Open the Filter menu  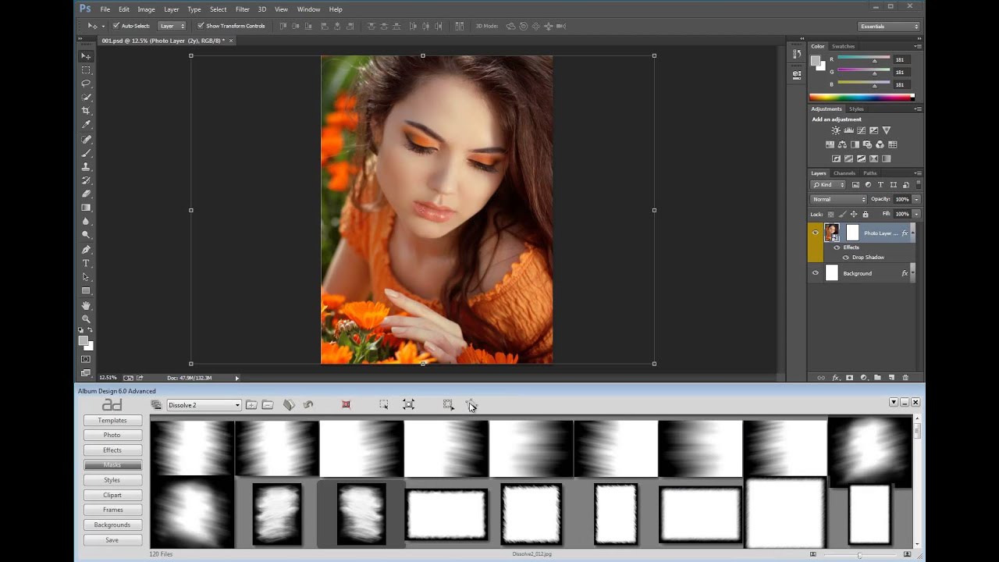tap(242, 9)
